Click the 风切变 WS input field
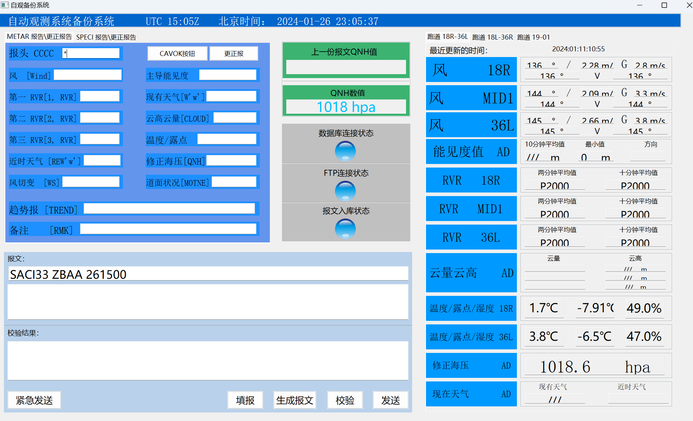The width and height of the screenshot is (693, 421). coord(91,182)
